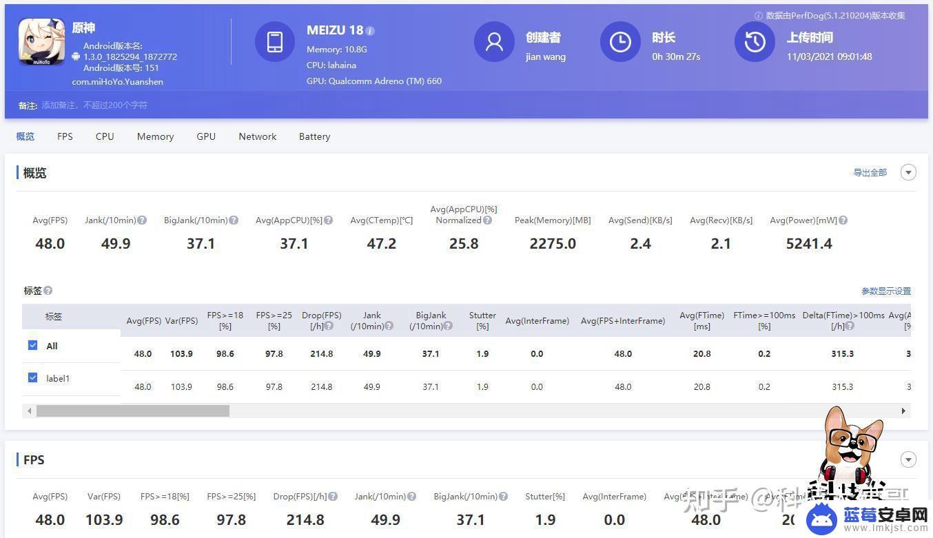Screen dimensions: 933x538
Task: Click the com.miHoYo.Yuanshen package name
Action: 117,81
